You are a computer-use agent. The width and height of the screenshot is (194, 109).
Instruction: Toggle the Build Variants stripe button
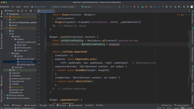pos(2,95)
